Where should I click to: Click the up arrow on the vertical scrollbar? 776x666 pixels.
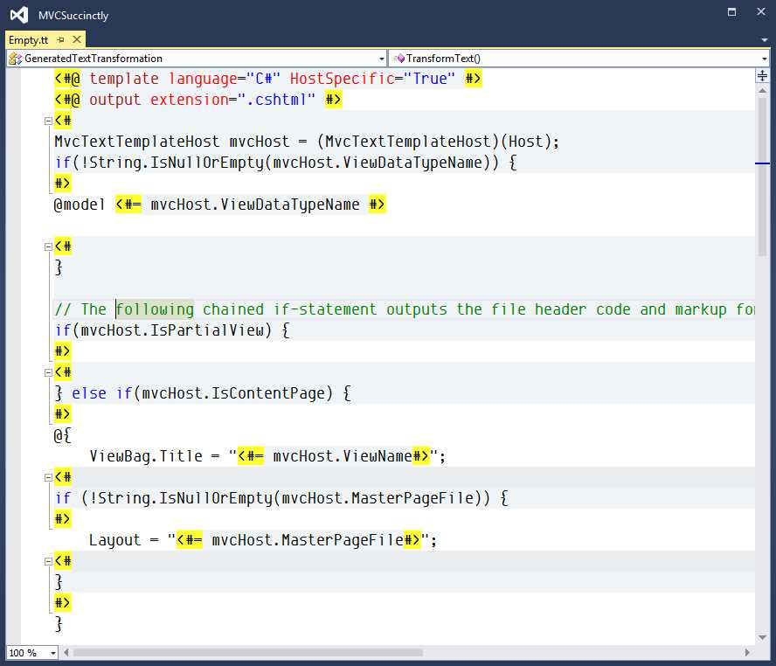click(x=762, y=90)
